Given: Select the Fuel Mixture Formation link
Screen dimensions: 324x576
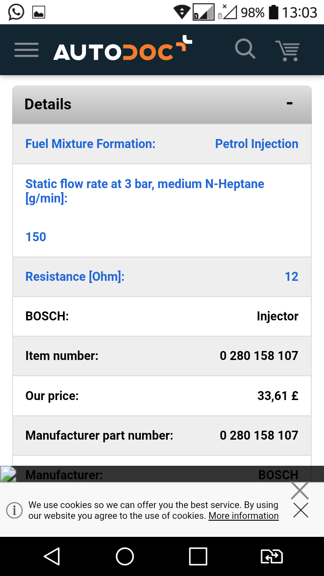Looking at the screenshot, I should click(x=90, y=144).
